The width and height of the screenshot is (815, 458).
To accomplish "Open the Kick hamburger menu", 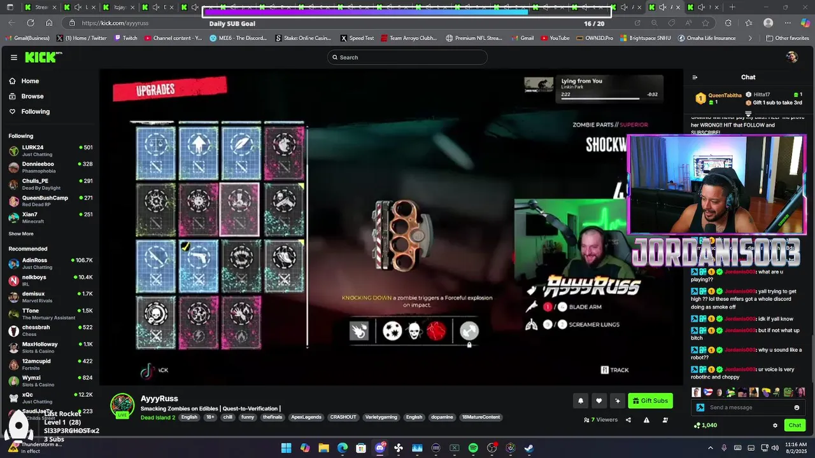I will coord(13,57).
